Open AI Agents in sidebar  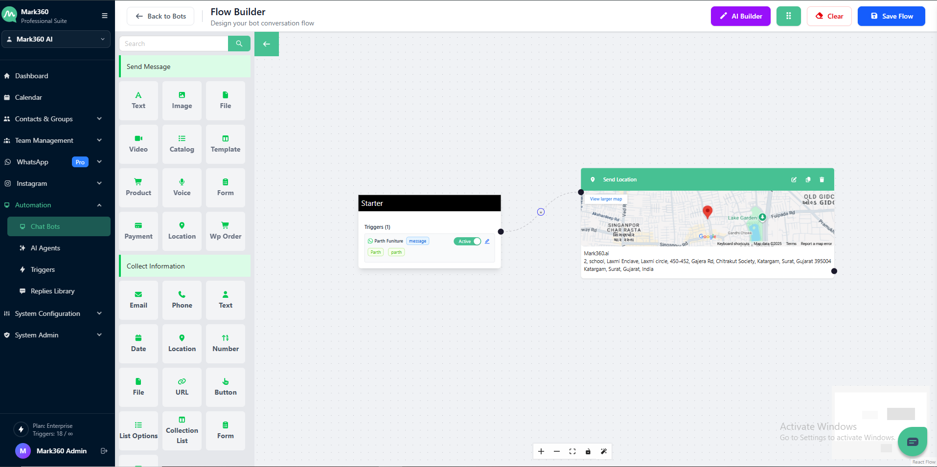coord(45,248)
